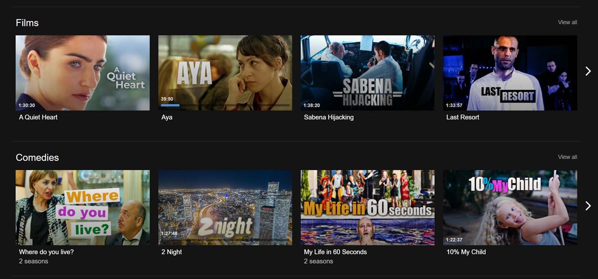Click the Comedies section heading

pyautogui.click(x=37, y=158)
